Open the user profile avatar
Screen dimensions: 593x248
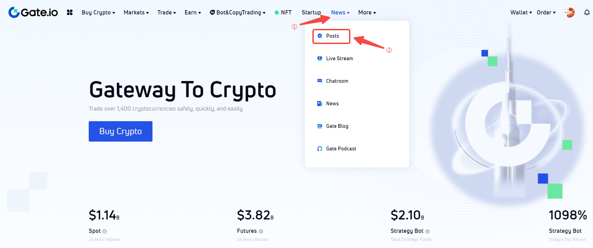point(569,12)
